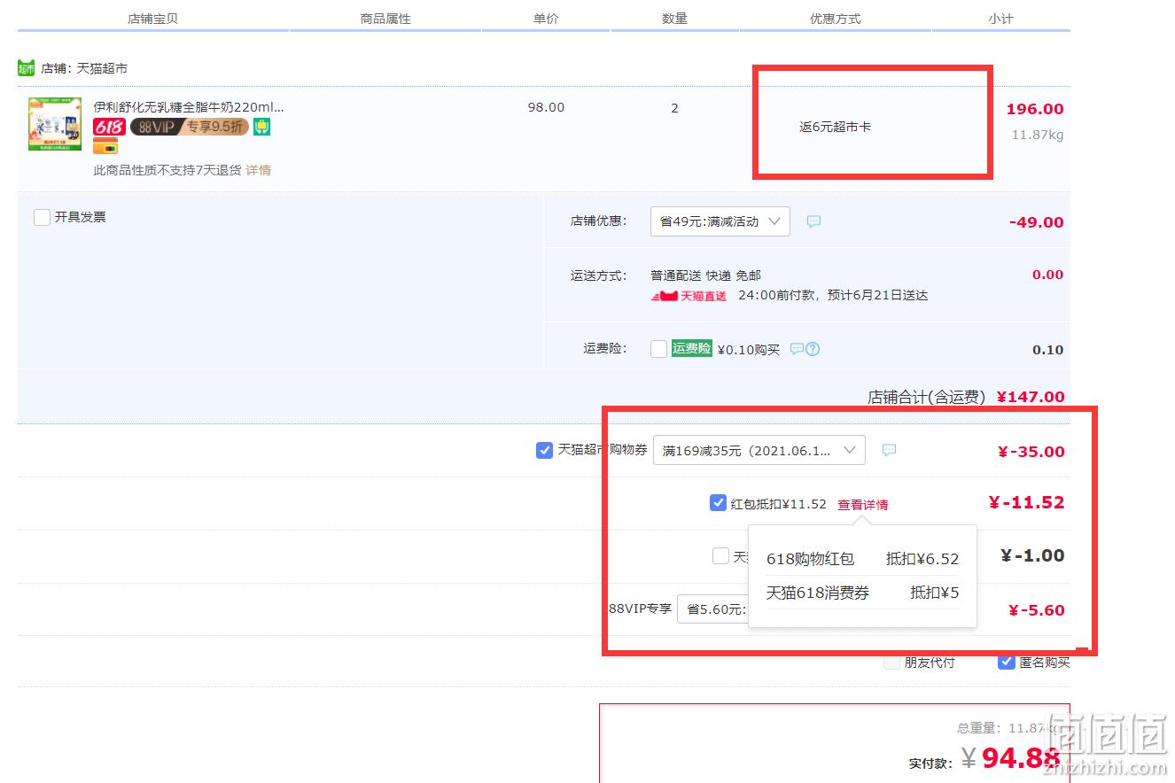Open the product title 伊利舒化无乳糖全脂牛奶220ml
Image resolution: width=1175 pixels, height=783 pixels.
[189, 107]
